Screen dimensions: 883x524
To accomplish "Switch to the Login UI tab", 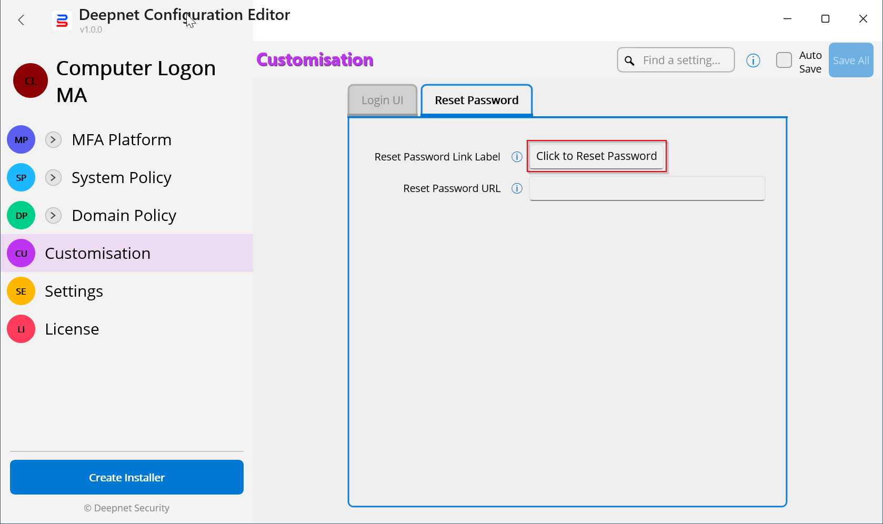I will tap(383, 100).
